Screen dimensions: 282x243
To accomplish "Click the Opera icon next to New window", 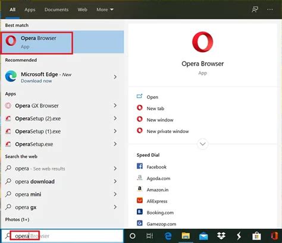I will coord(140,119).
